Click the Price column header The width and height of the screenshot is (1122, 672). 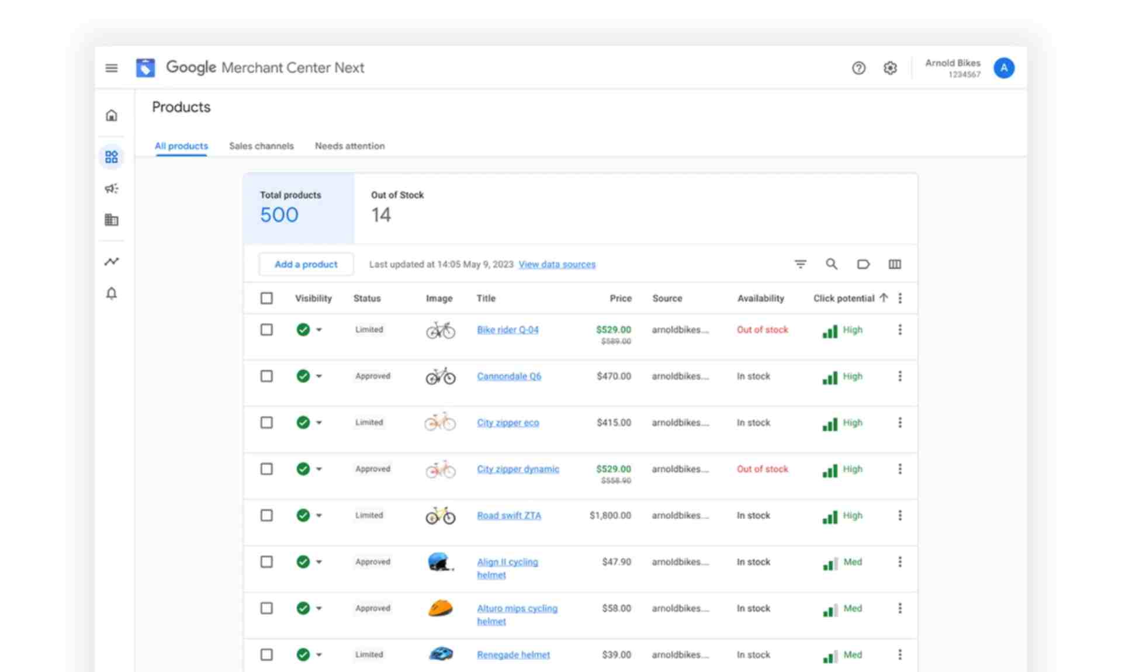[x=621, y=298]
